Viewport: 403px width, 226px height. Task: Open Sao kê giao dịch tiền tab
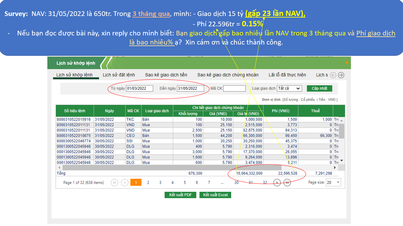pos(166,75)
